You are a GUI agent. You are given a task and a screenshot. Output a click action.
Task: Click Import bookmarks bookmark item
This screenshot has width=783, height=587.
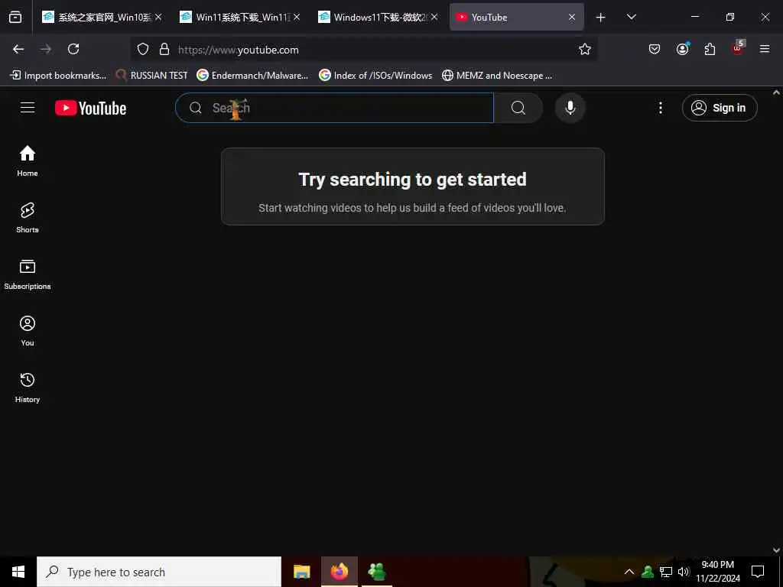coord(58,76)
